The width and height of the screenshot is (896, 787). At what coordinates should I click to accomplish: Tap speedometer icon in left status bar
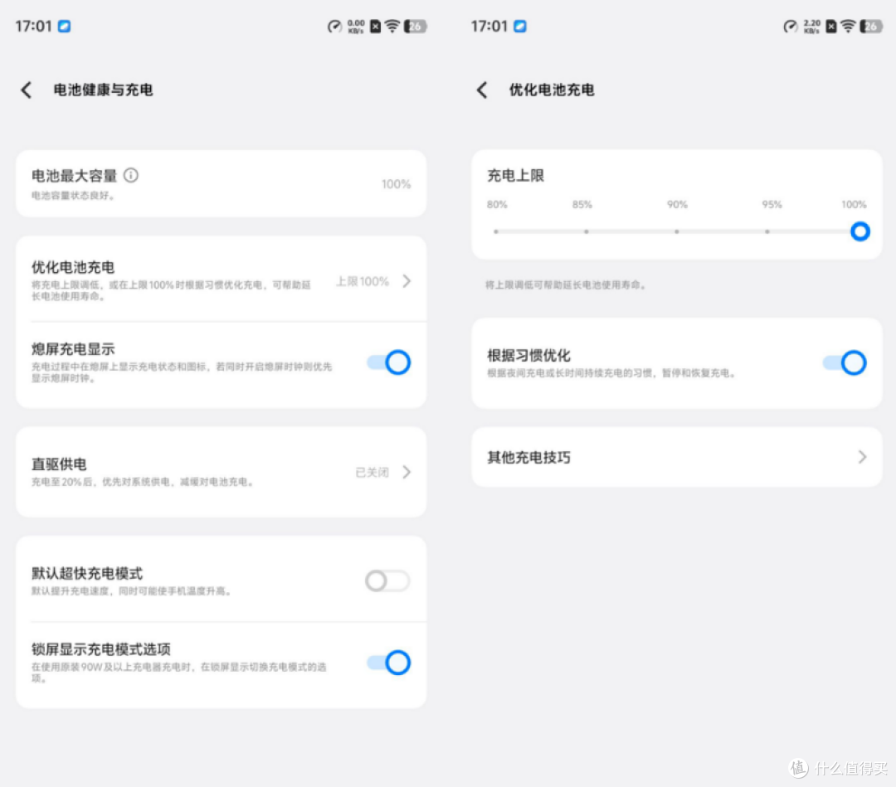click(334, 27)
